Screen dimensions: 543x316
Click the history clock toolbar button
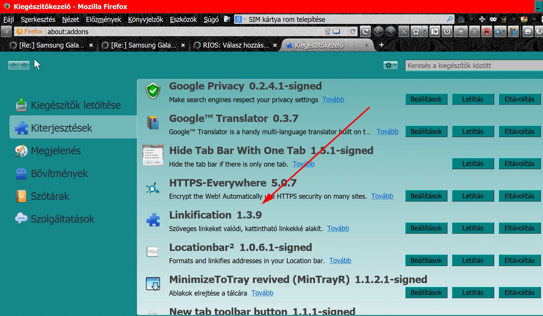[x=447, y=31]
